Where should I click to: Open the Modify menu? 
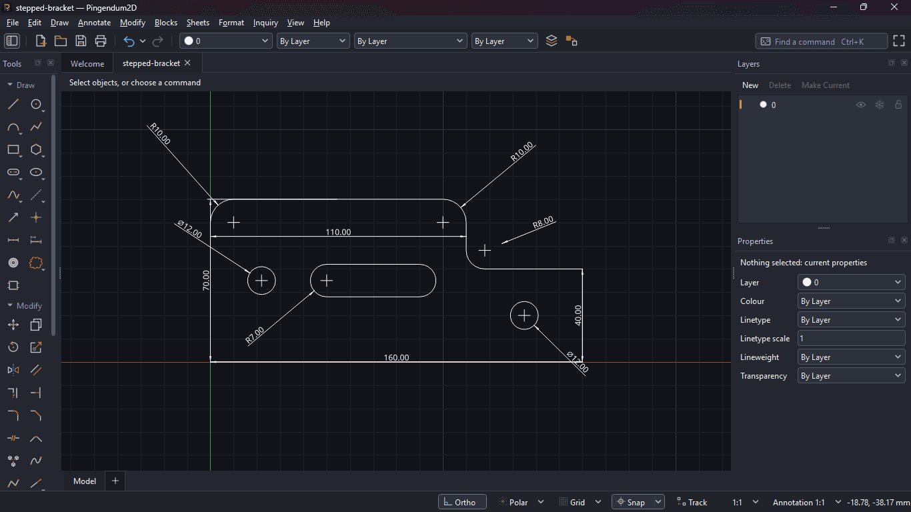[x=133, y=23]
